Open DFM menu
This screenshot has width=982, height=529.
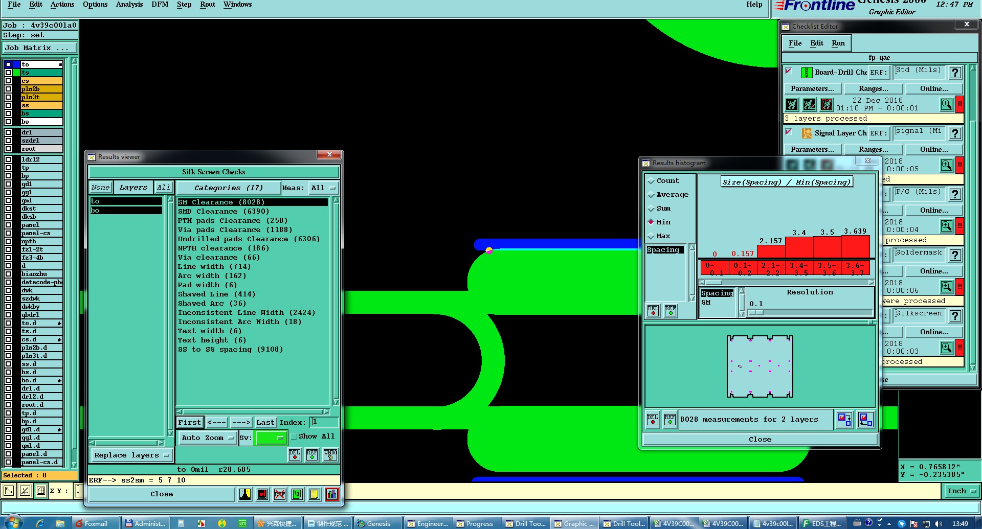pos(160,5)
